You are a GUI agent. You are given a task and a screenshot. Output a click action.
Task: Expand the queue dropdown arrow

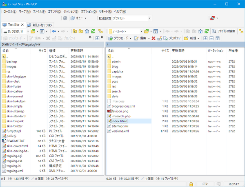[x=85, y=18]
